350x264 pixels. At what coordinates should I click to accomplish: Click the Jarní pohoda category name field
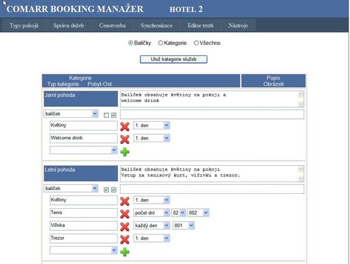81,99
